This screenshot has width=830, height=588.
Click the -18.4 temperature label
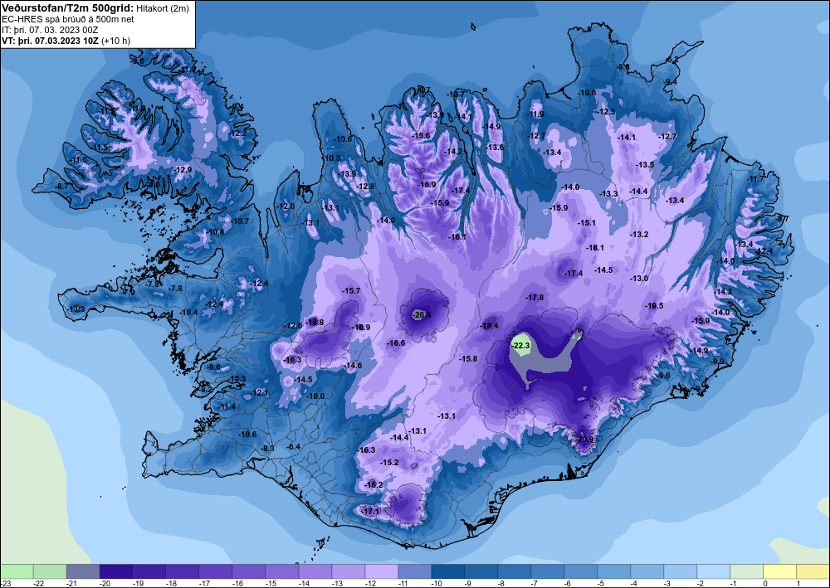click(489, 326)
